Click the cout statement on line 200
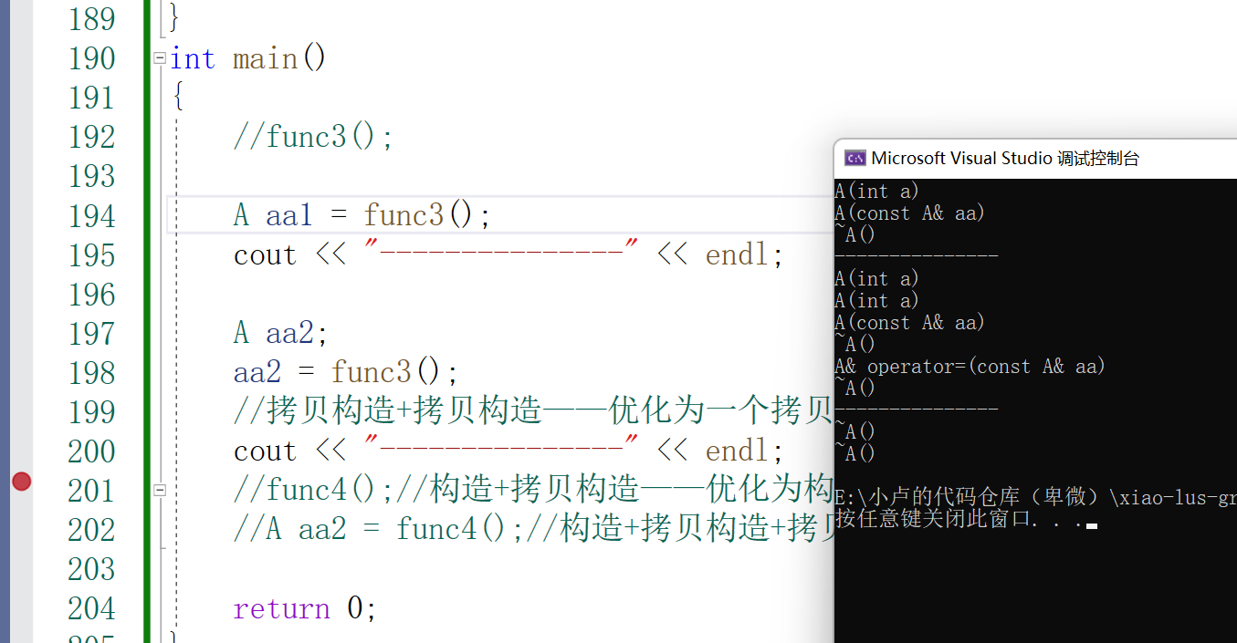The height and width of the screenshot is (643, 1237). 508,451
